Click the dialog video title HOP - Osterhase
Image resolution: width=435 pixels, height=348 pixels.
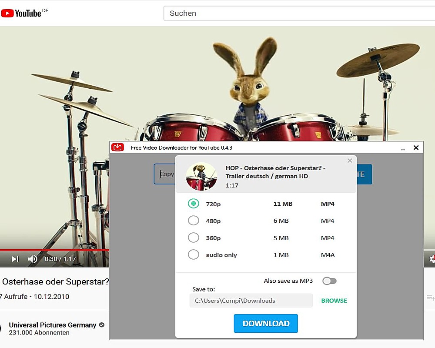pyautogui.click(x=275, y=172)
